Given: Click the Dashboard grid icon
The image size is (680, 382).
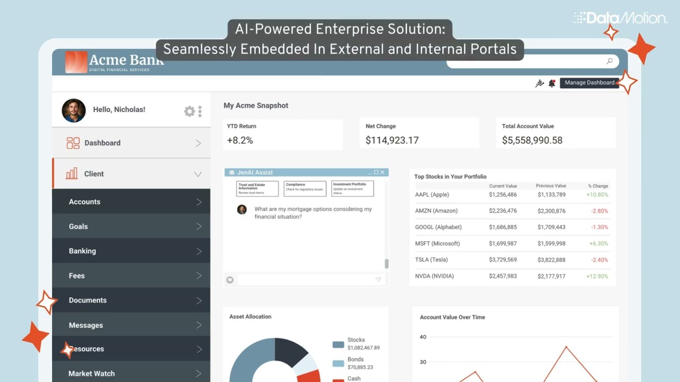Looking at the screenshot, I should click(x=73, y=143).
